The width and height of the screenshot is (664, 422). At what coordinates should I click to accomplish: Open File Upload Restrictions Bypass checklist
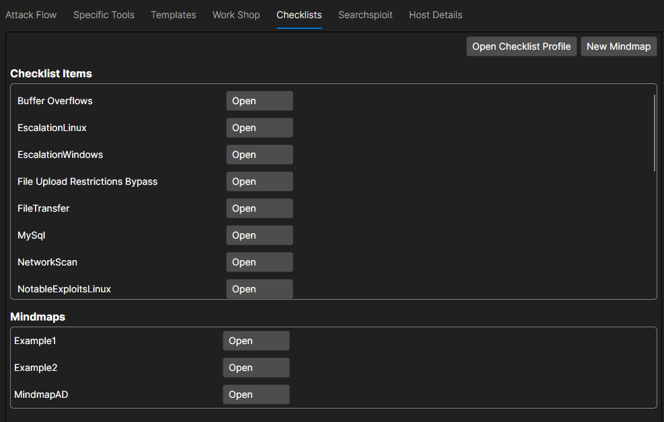tap(259, 181)
